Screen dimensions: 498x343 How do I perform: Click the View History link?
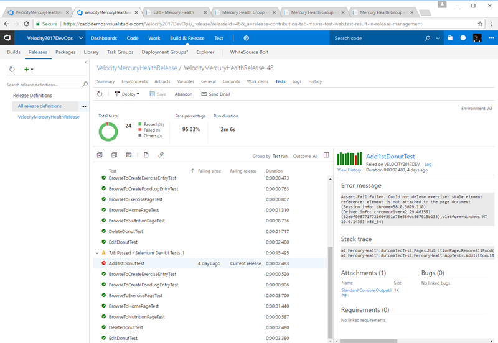pos(349,170)
